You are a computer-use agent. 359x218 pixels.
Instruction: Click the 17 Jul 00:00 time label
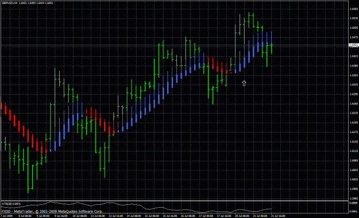click(x=206, y=216)
